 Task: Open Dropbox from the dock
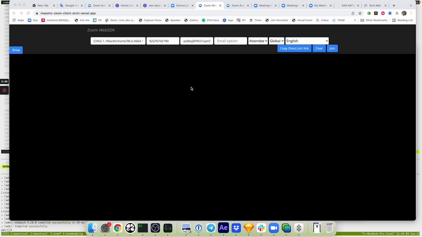click(x=236, y=228)
